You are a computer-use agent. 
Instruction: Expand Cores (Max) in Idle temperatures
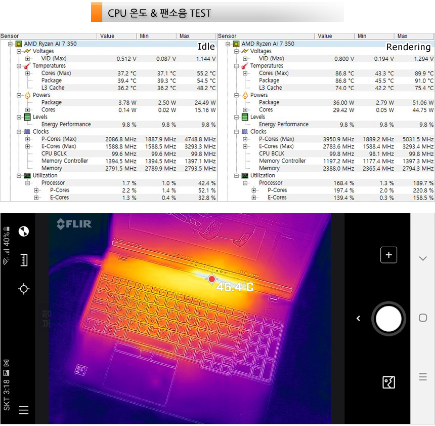pyautogui.click(x=28, y=73)
